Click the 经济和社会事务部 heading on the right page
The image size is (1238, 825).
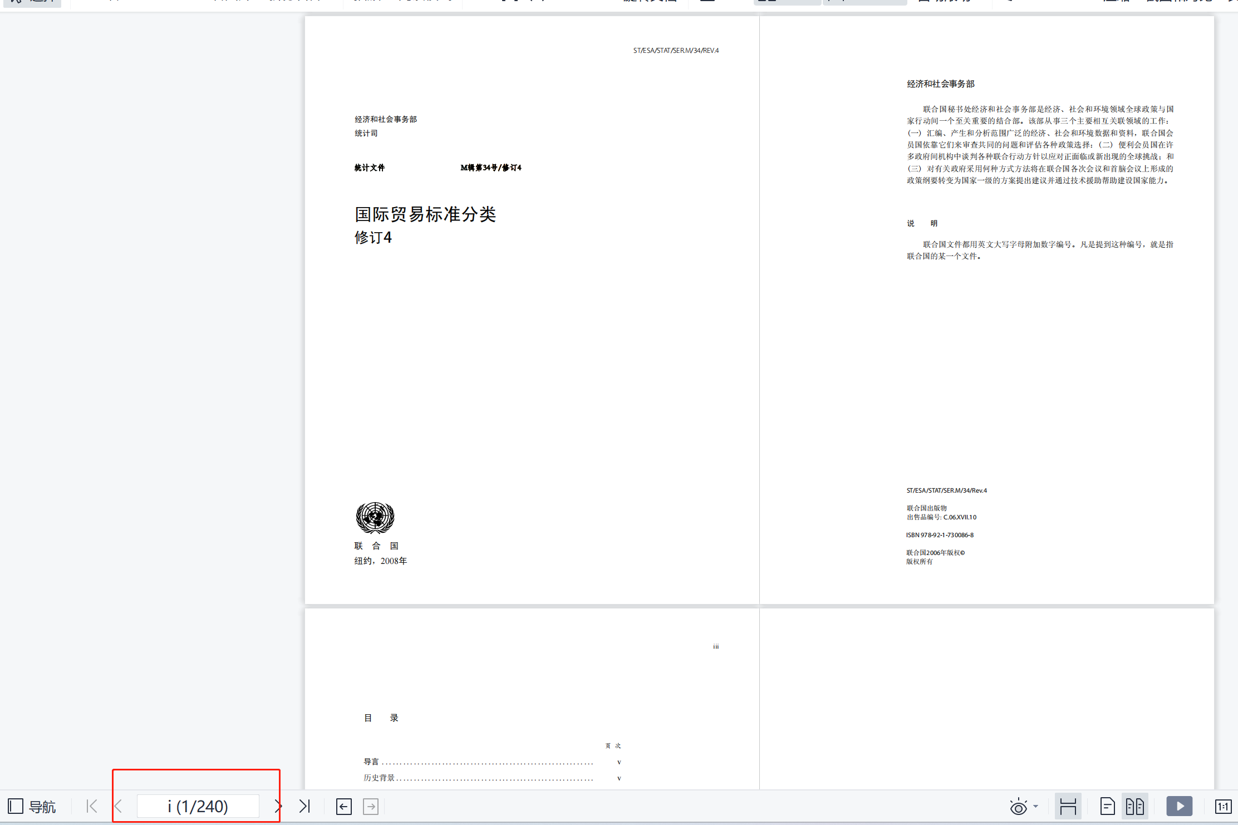pos(941,84)
